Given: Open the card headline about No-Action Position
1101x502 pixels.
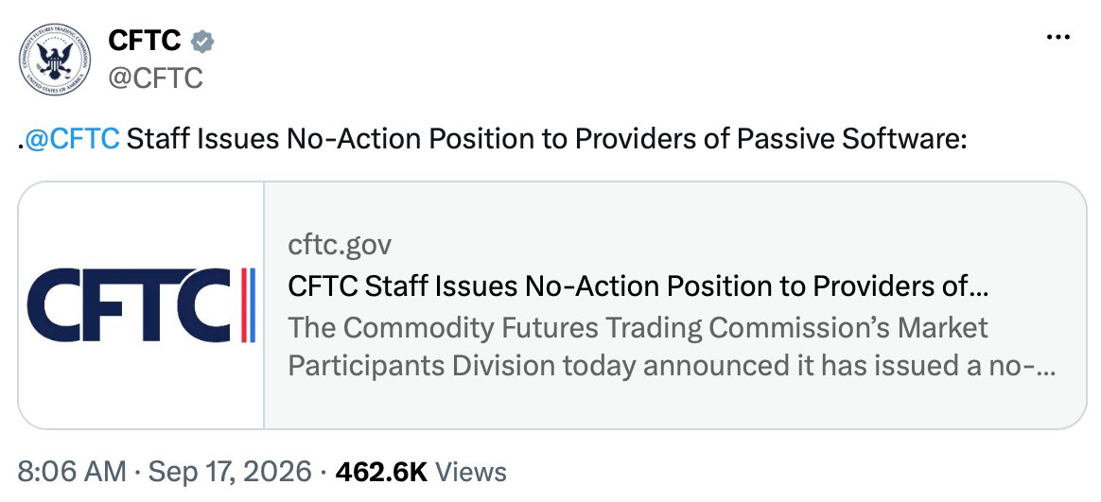Looking at the screenshot, I should click(x=638, y=286).
